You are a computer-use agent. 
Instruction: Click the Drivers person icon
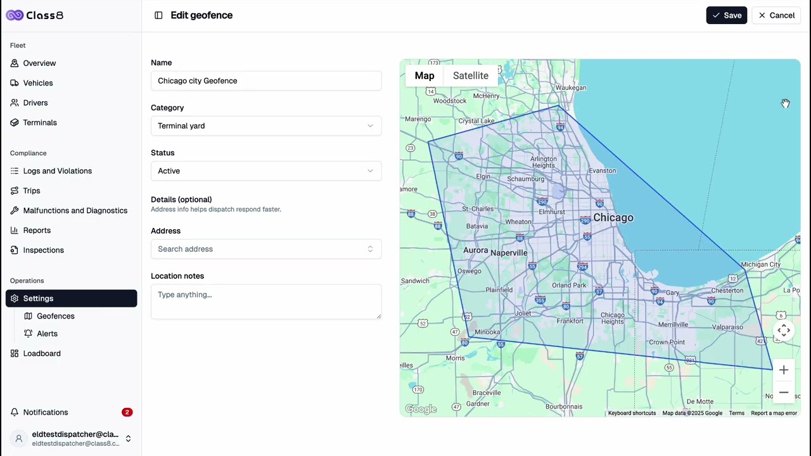[x=15, y=103]
